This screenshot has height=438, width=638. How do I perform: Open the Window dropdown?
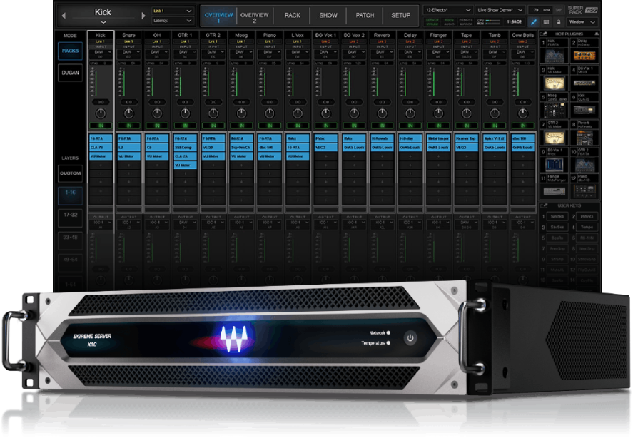pos(582,22)
